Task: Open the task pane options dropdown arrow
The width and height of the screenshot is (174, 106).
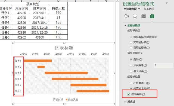Action: (x=167, y=3)
